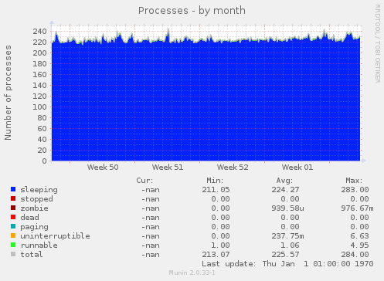Click the 'Number of processes' axis label
The image size is (384, 281).
coord(8,93)
